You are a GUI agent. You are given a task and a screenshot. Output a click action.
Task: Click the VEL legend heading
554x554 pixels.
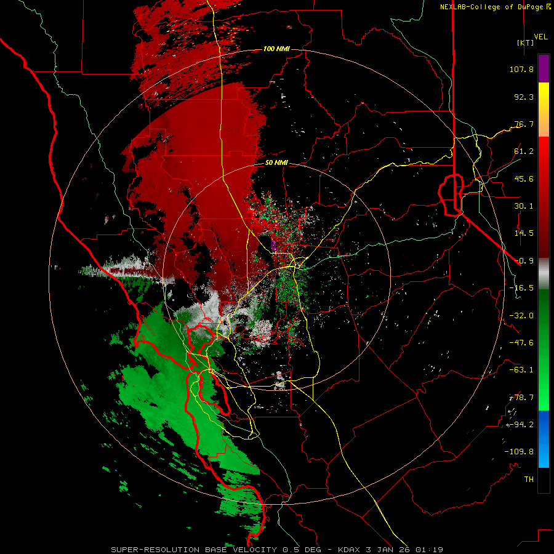(x=540, y=37)
